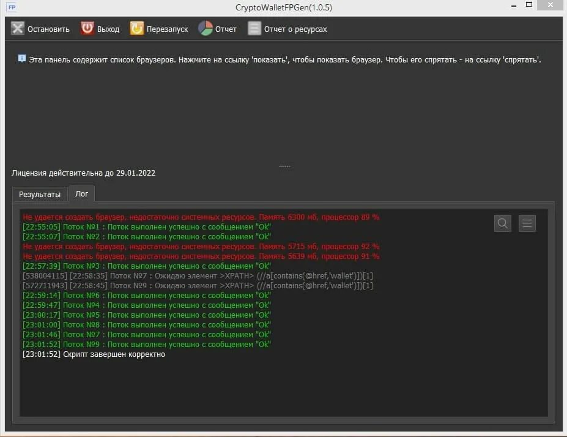Close the CryptoWalletFPGen window
Screen dimensions: 567x437
tap(550, 5)
